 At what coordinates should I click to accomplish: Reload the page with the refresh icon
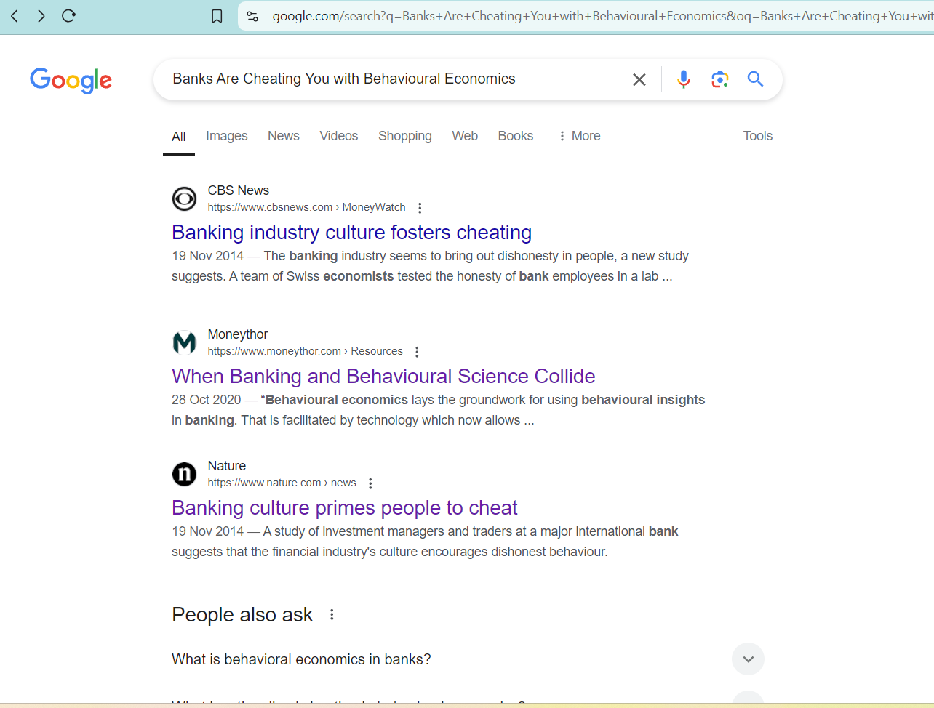pos(68,16)
